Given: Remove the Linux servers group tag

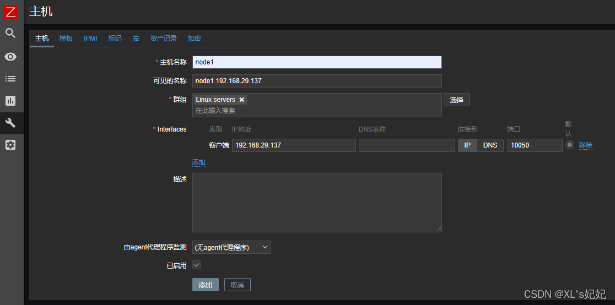Looking at the screenshot, I should click(241, 100).
